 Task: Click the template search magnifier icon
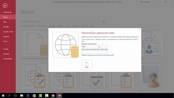click(x=104, y=22)
